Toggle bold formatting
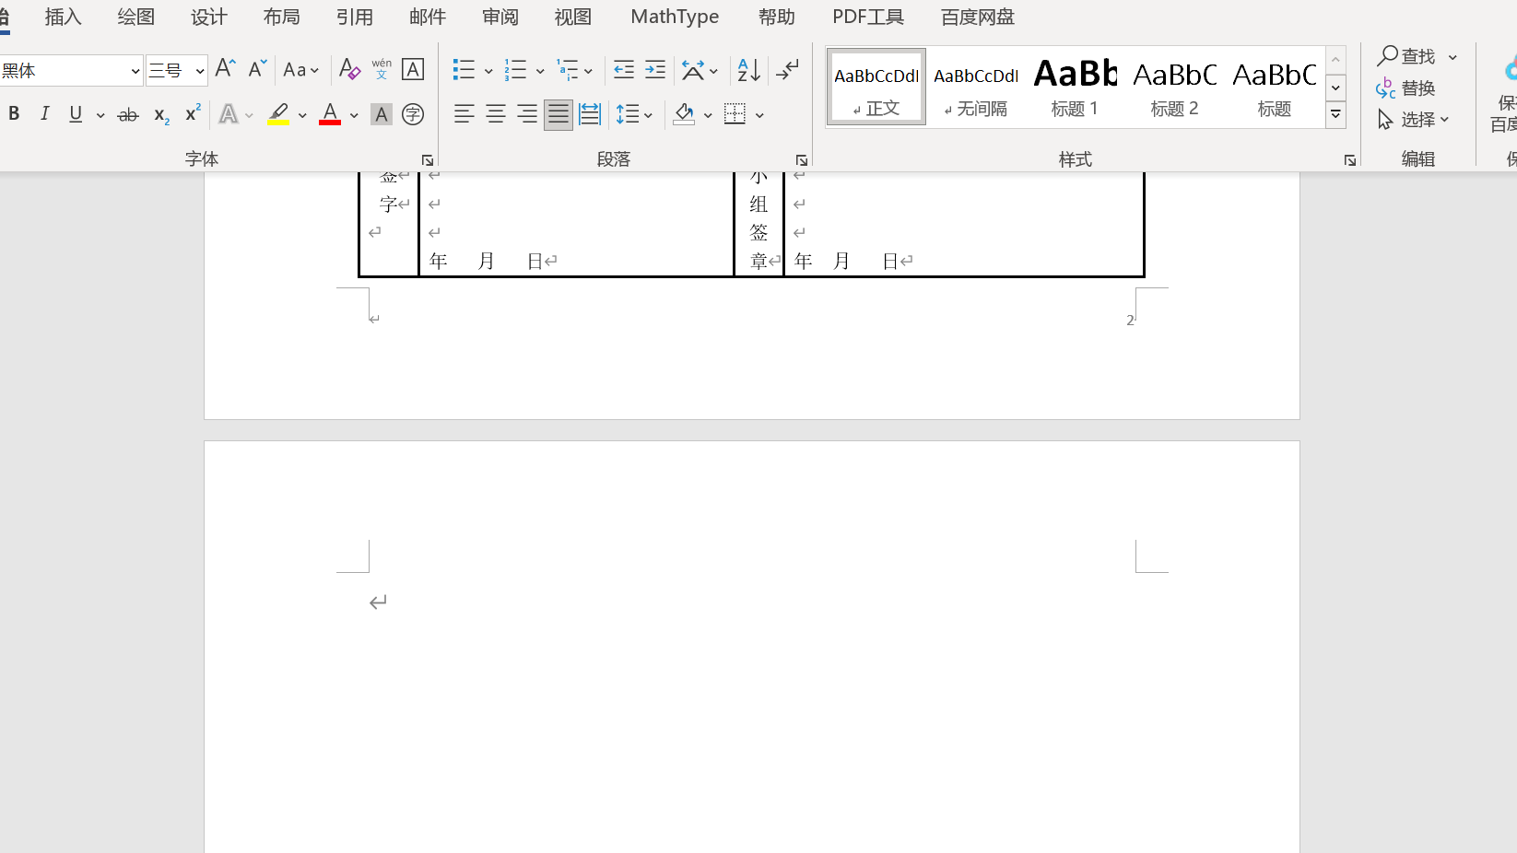This screenshot has height=853, width=1517. click(x=14, y=113)
